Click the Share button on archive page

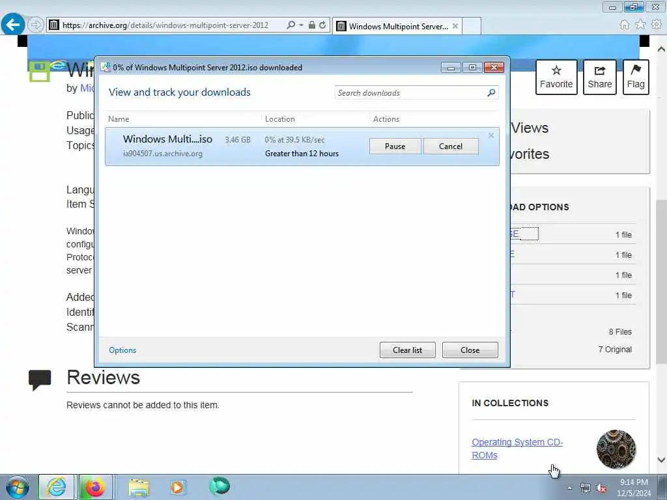click(x=599, y=77)
